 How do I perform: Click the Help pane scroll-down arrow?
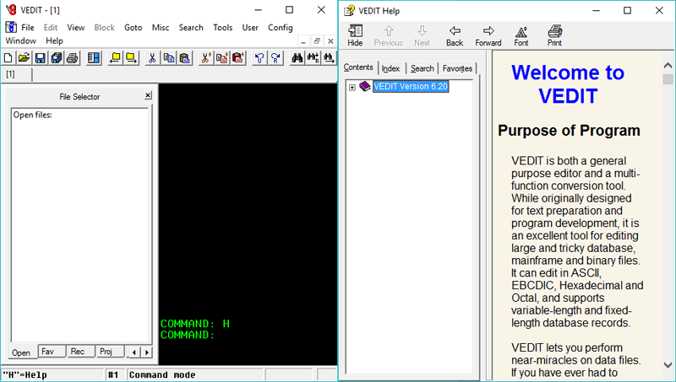[x=668, y=365]
